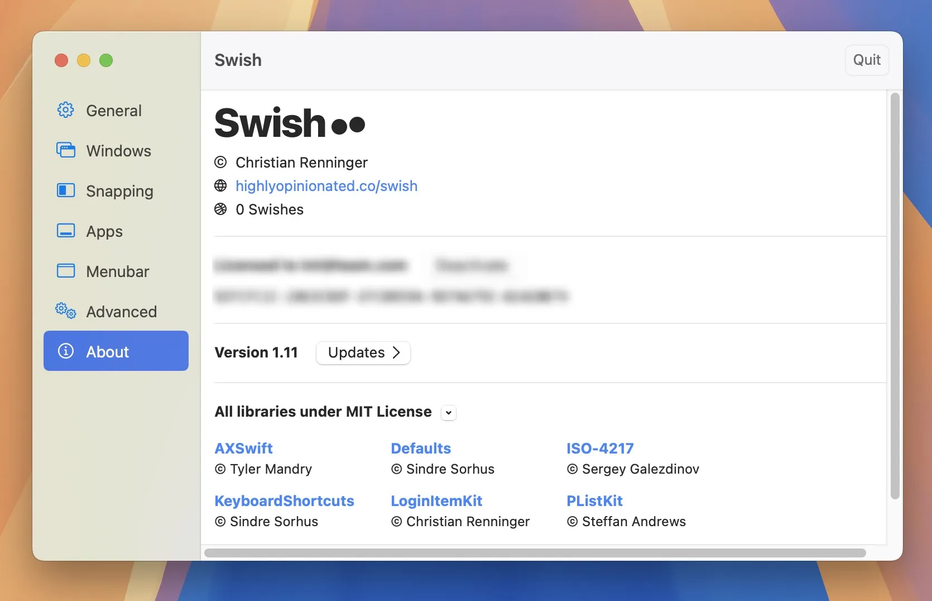932x601 pixels.
Task: Select the Menubar tab
Action: [x=116, y=271]
